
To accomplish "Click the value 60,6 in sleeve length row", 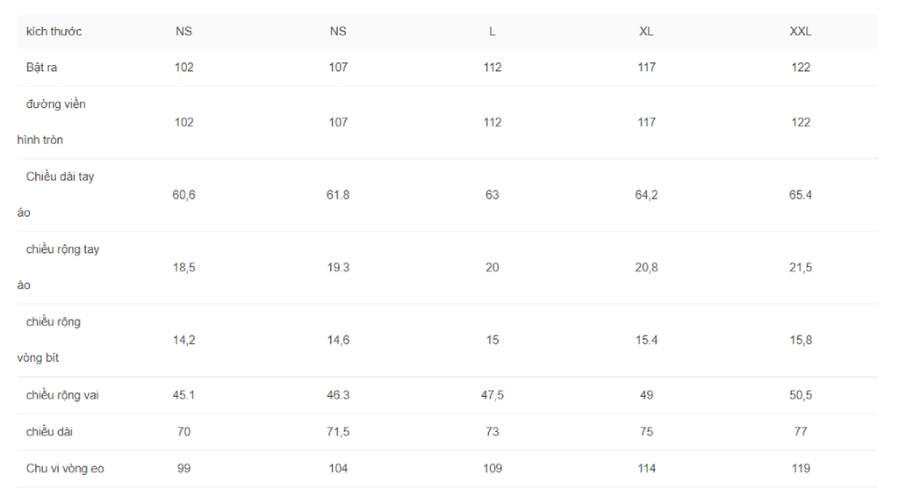I will (183, 195).
